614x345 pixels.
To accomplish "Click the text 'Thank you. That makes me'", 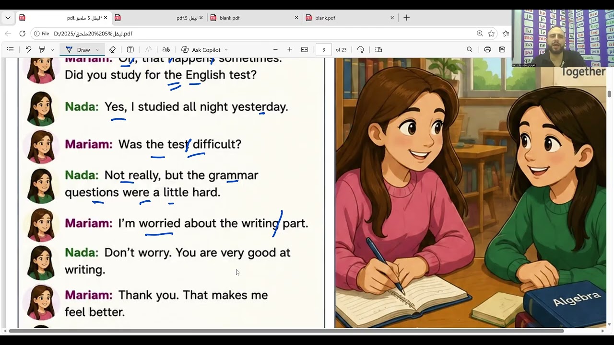I will 193,295.
